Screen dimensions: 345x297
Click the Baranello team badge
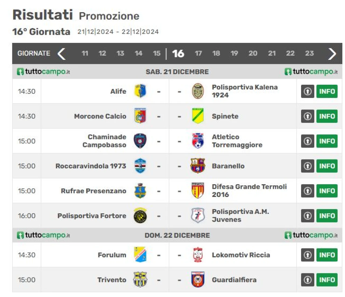tap(198, 166)
